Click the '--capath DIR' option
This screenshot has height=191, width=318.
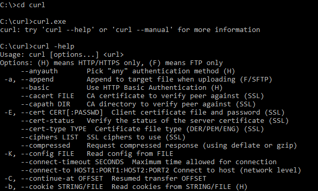point(45,104)
